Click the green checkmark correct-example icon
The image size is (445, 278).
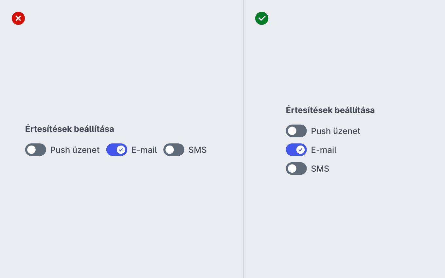262,18
